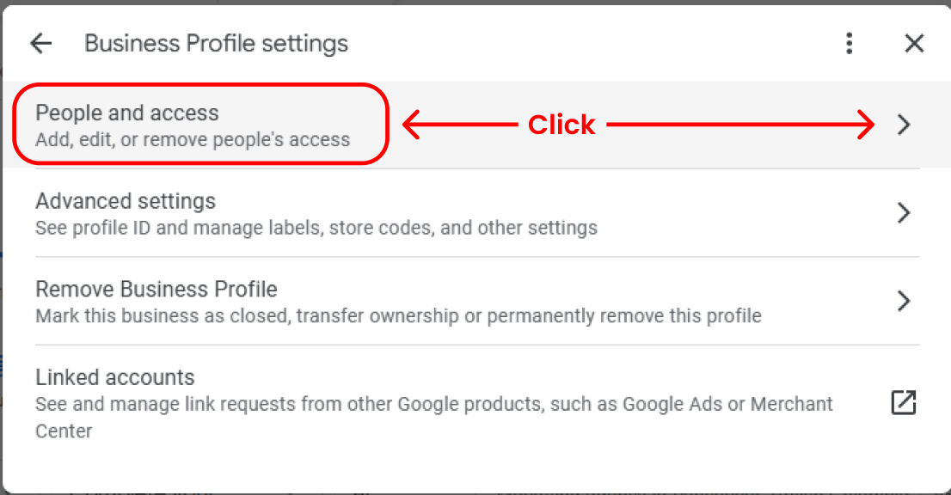Expand People and access with its chevron
The image size is (951, 495).
coord(903,125)
